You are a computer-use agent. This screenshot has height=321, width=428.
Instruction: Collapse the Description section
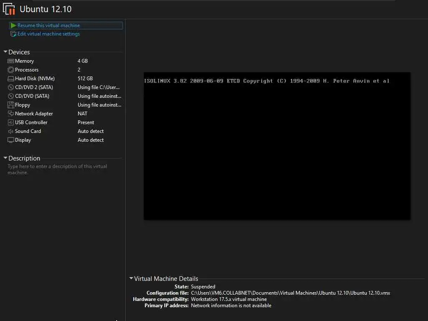coord(5,158)
